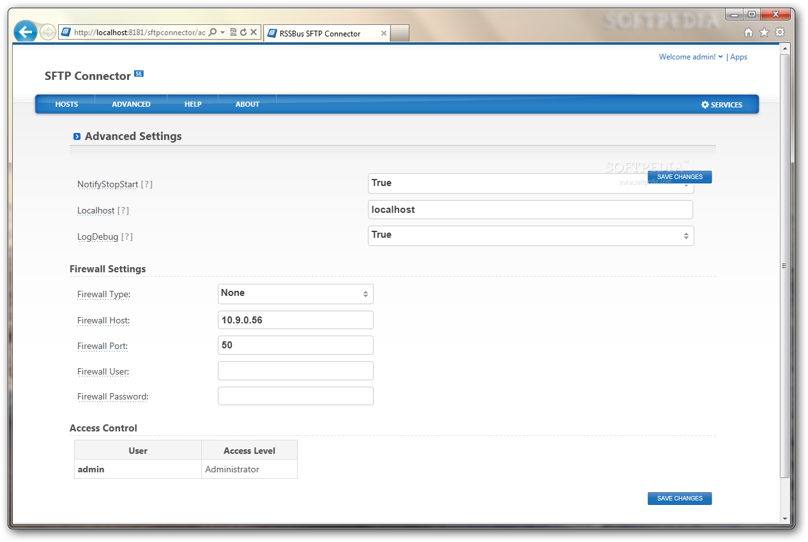Open the new tab button
Image resolution: width=808 pixels, height=542 pixels.
[400, 33]
